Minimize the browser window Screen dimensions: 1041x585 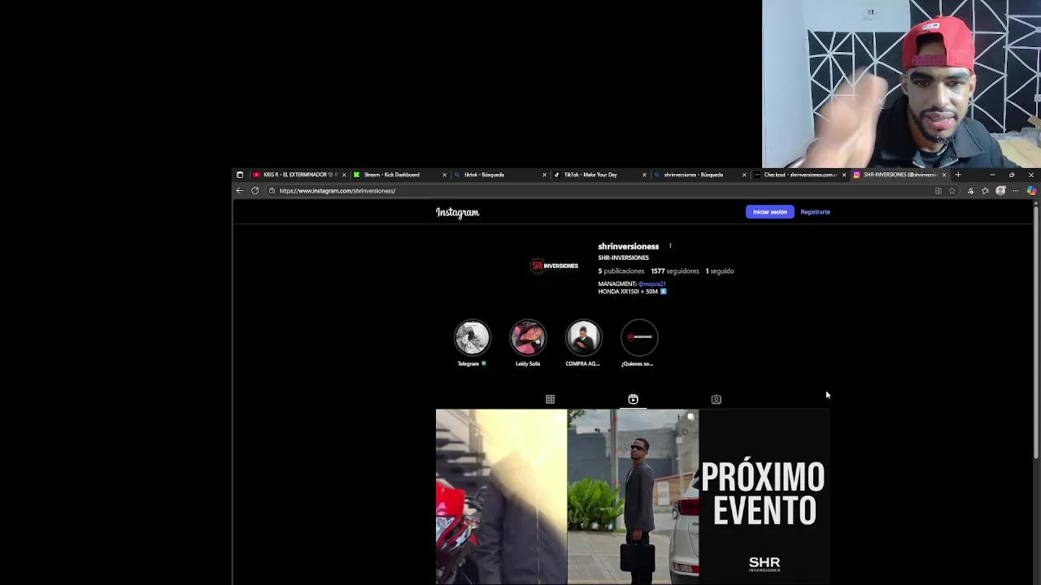(992, 175)
